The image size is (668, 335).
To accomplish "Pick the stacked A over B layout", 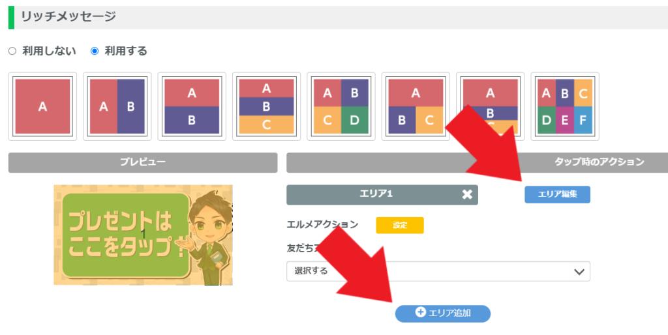I will [192, 106].
